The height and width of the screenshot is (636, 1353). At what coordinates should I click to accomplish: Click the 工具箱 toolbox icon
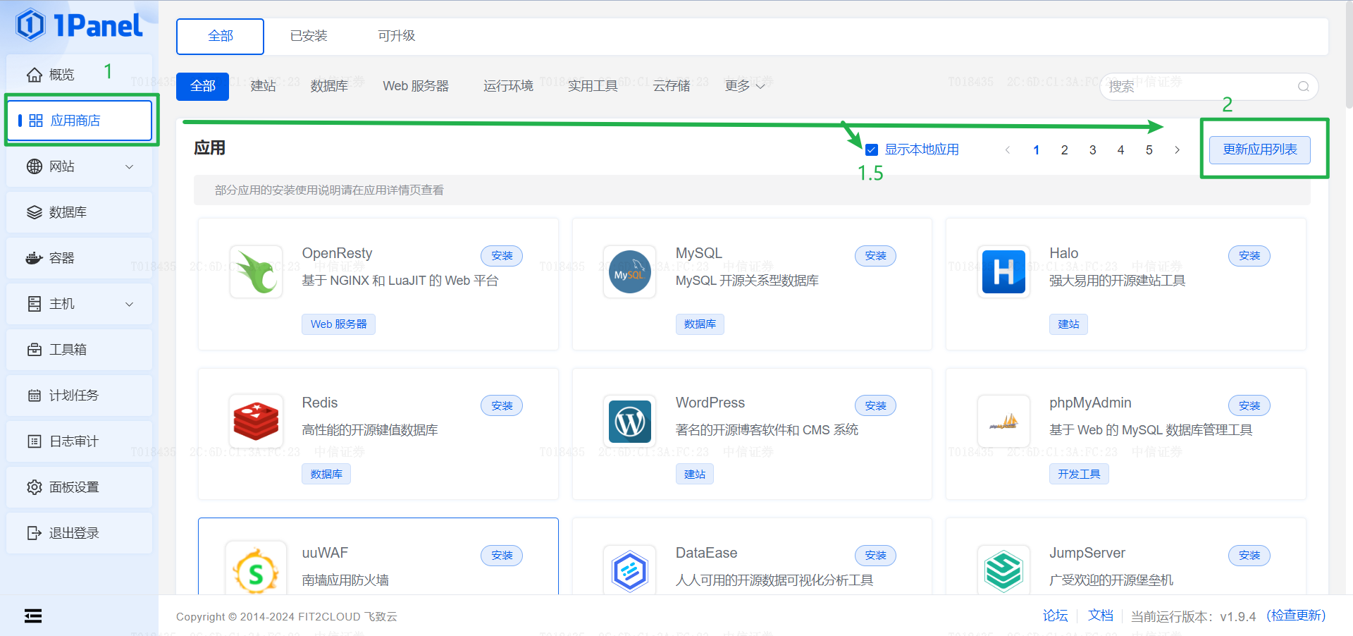pyautogui.click(x=35, y=350)
